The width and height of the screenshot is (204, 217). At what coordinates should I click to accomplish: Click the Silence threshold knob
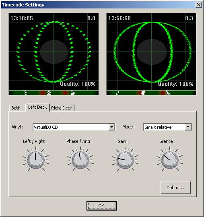point(170,160)
